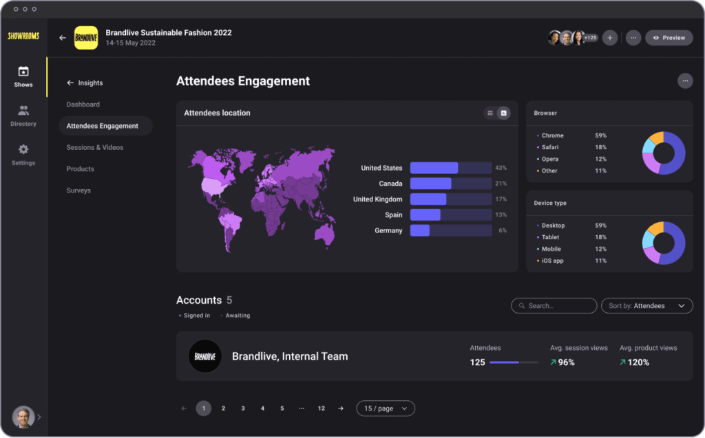Open the 15 / page dropdown
Viewport: 705px width, 438px height.
[386, 408]
